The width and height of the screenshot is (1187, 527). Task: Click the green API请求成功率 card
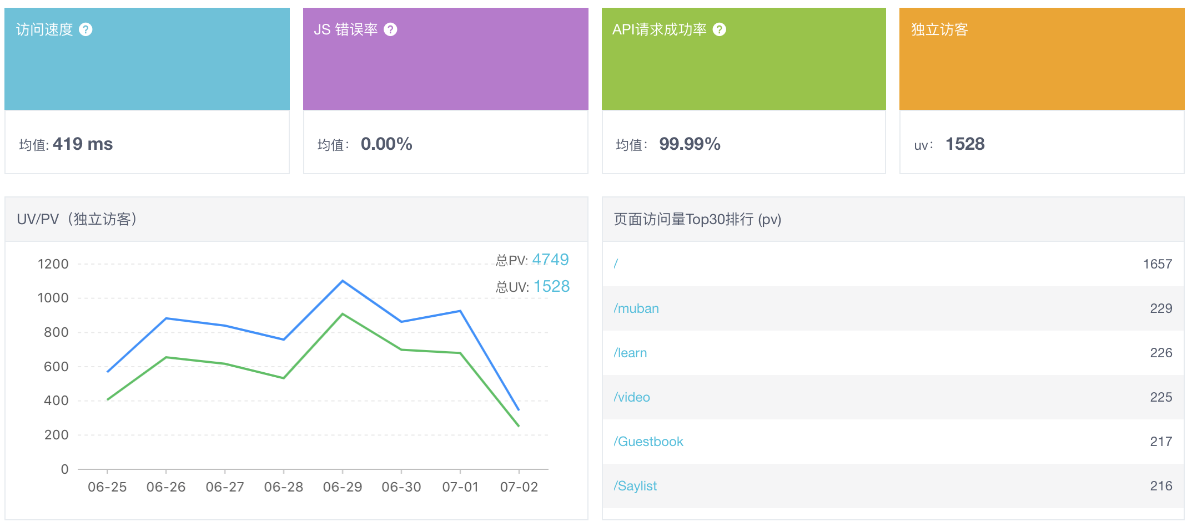(x=743, y=67)
